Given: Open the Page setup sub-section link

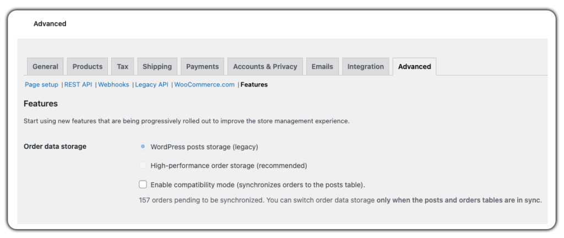Looking at the screenshot, I should coord(41,85).
